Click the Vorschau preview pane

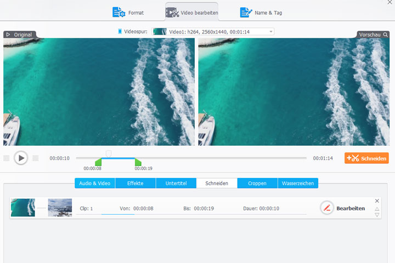click(x=294, y=92)
